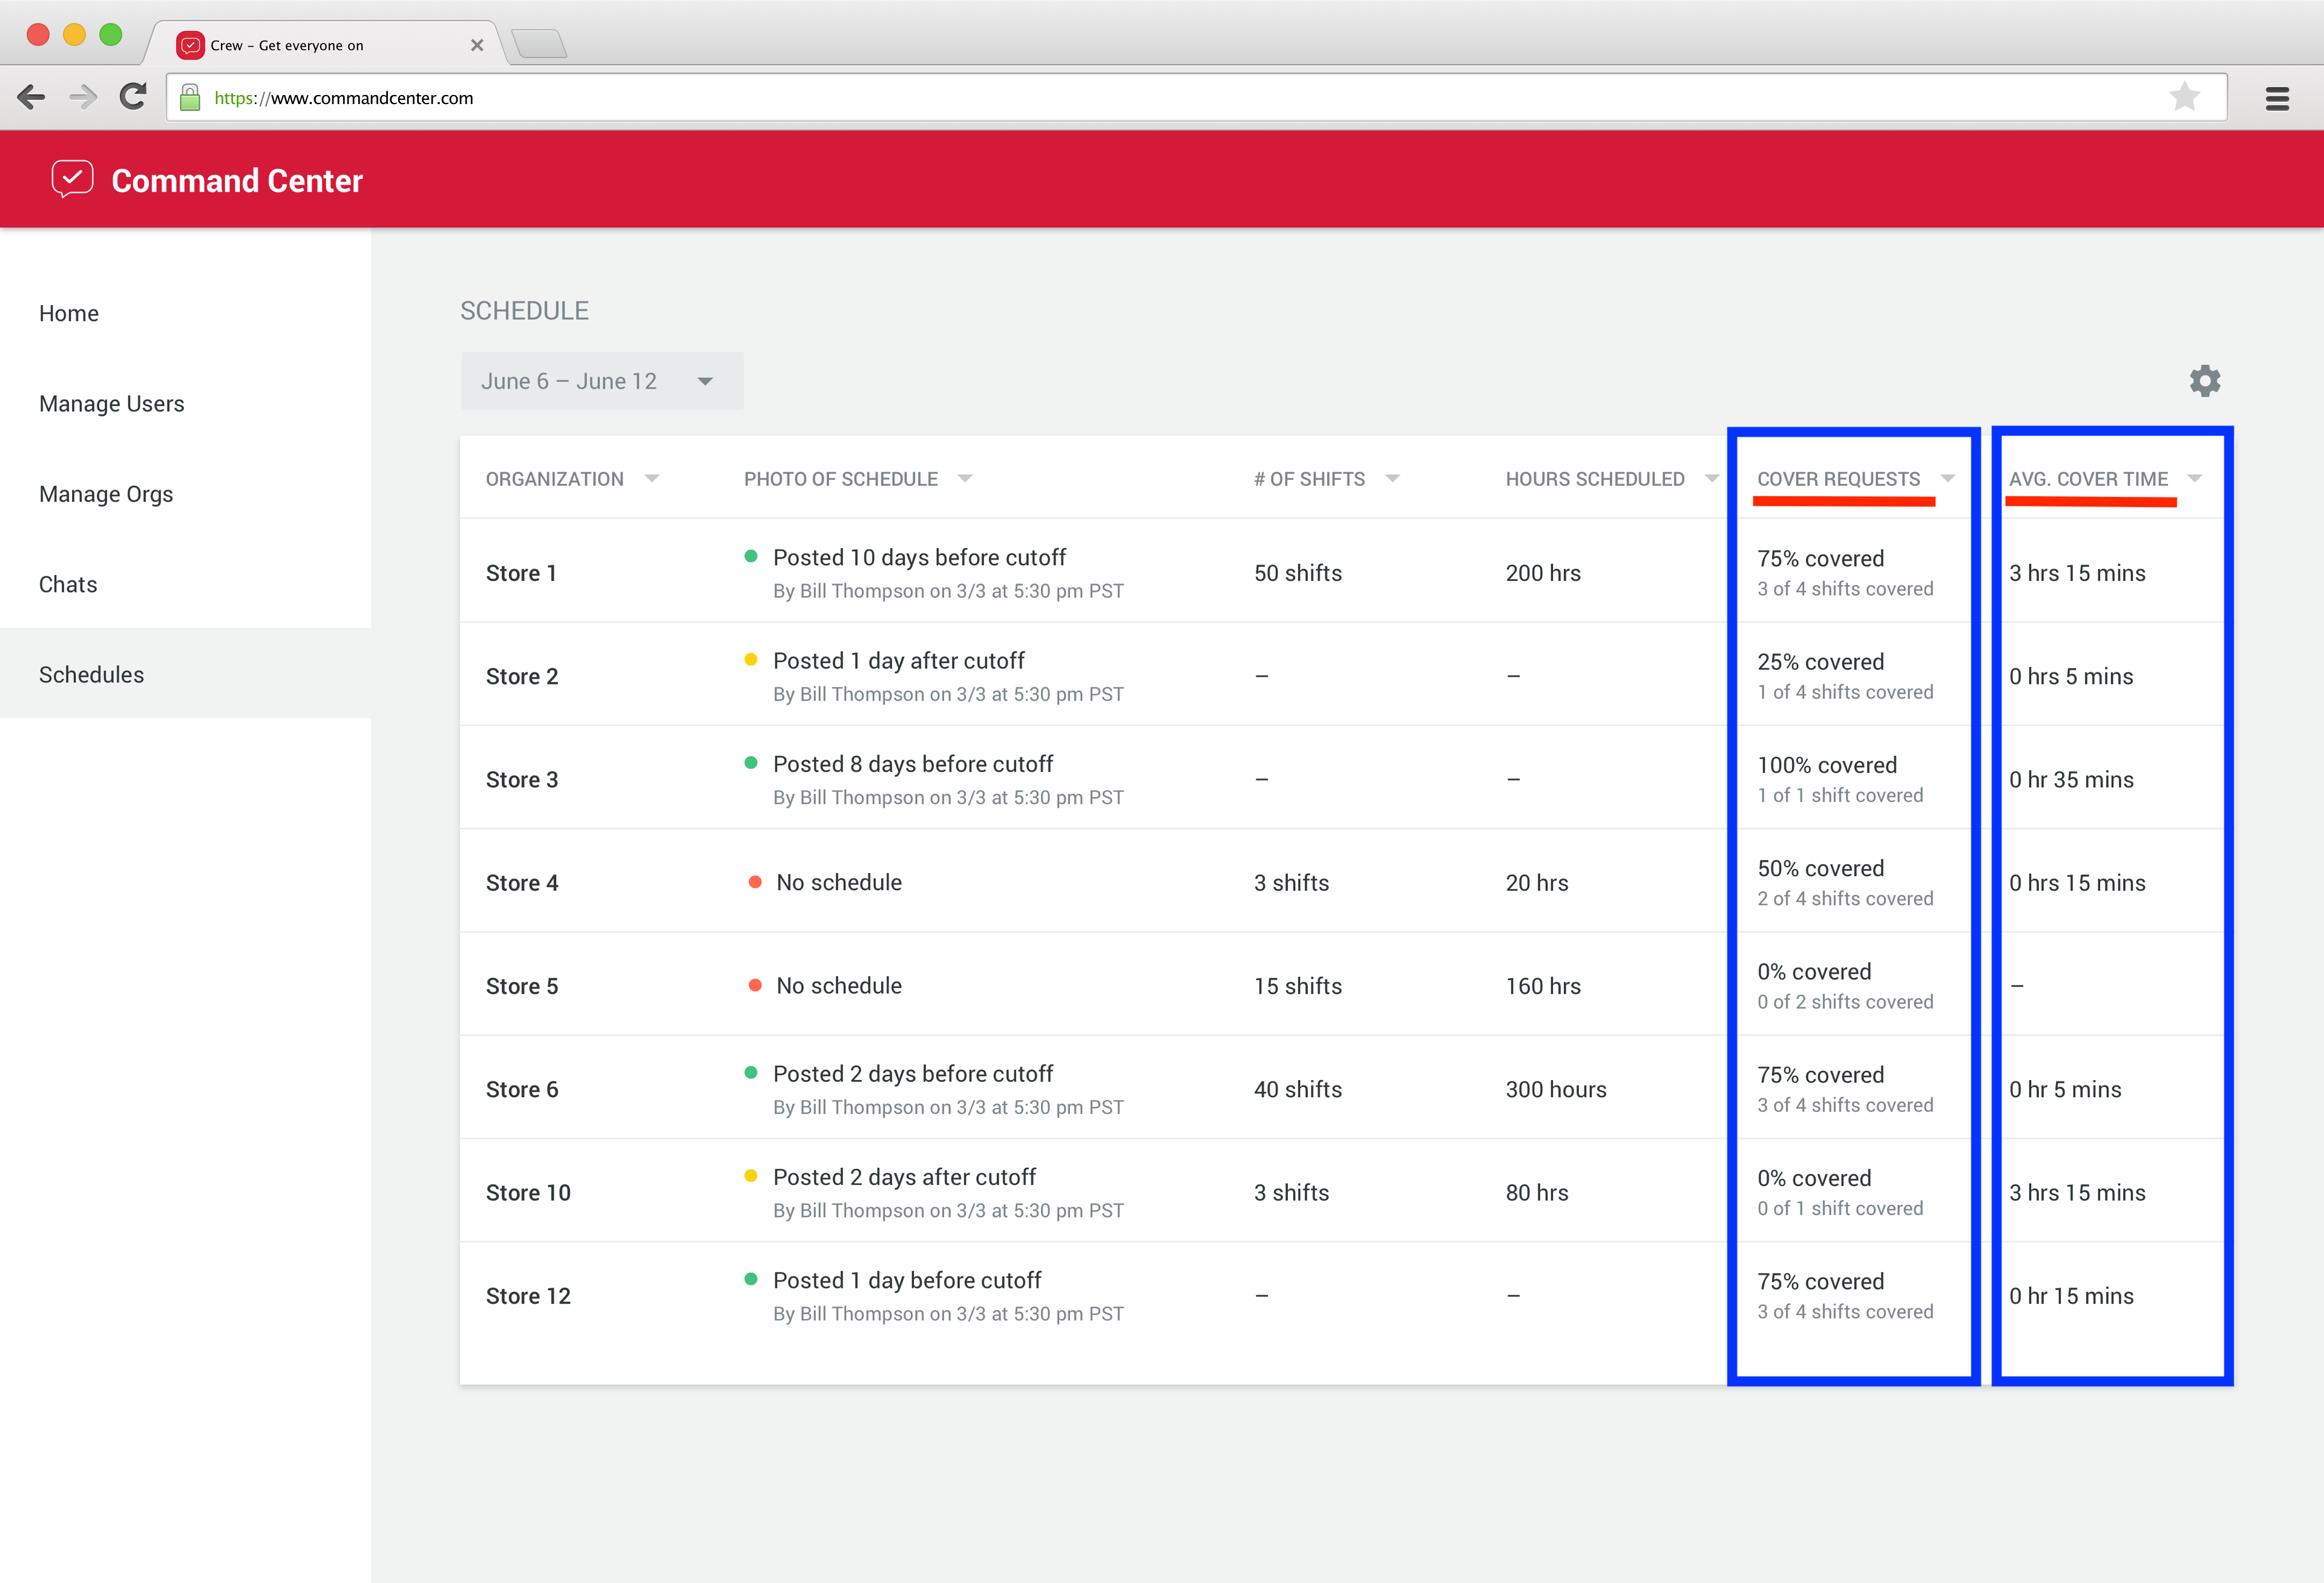
Task: Open the June 6 – June 12 date dropdown
Action: click(602, 381)
